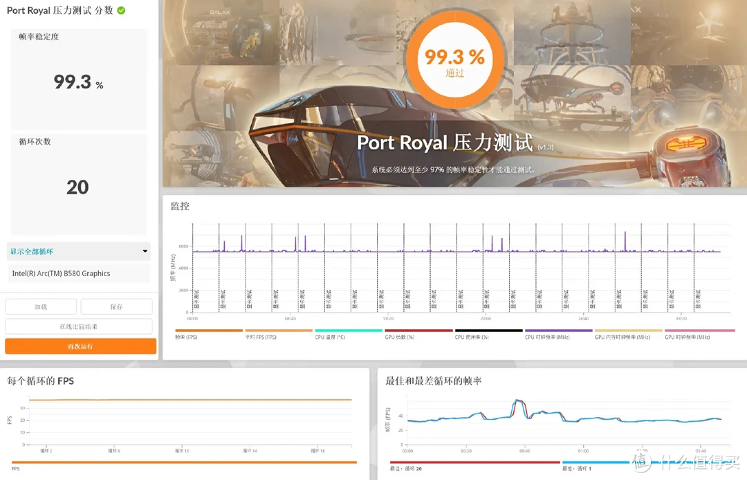Click the 99.3 % frame stability value
Screen dimensions: 747x480
click(x=79, y=82)
